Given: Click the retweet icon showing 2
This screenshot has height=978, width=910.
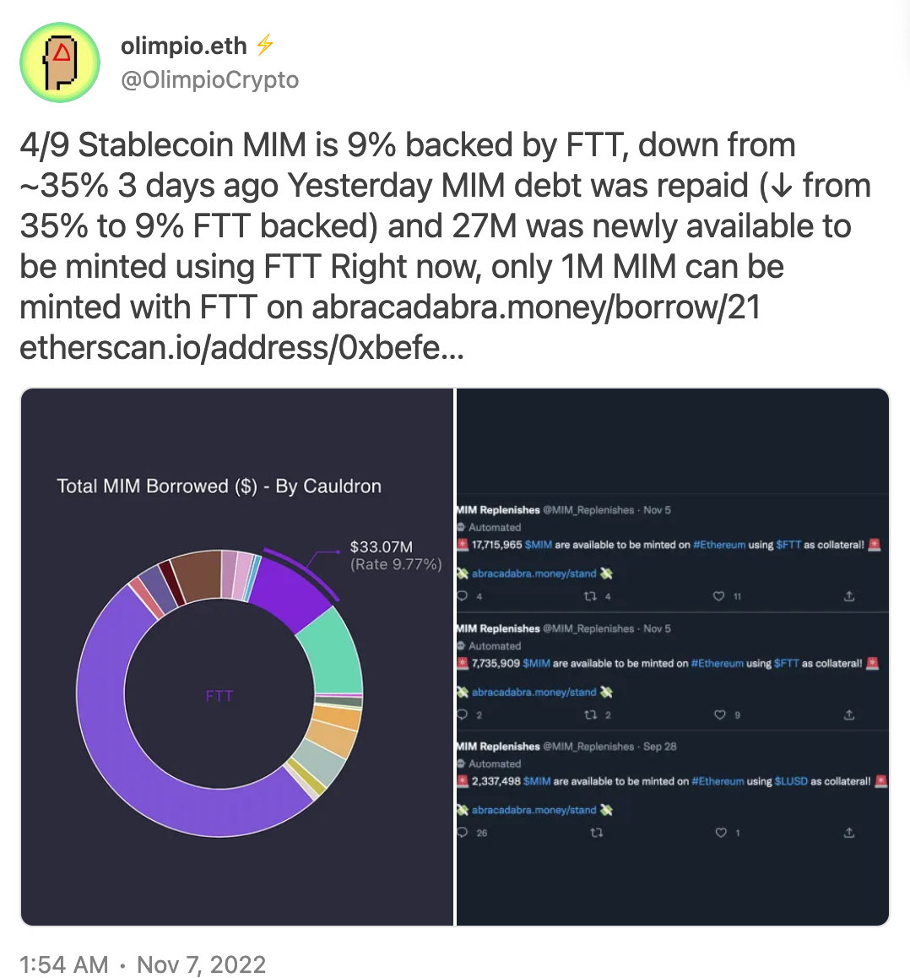Looking at the screenshot, I should 590,714.
